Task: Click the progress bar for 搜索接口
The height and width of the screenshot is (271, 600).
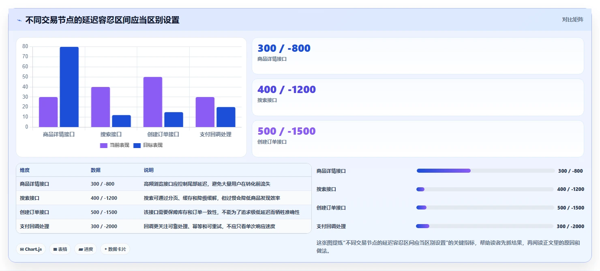Action: click(x=485, y=189)
